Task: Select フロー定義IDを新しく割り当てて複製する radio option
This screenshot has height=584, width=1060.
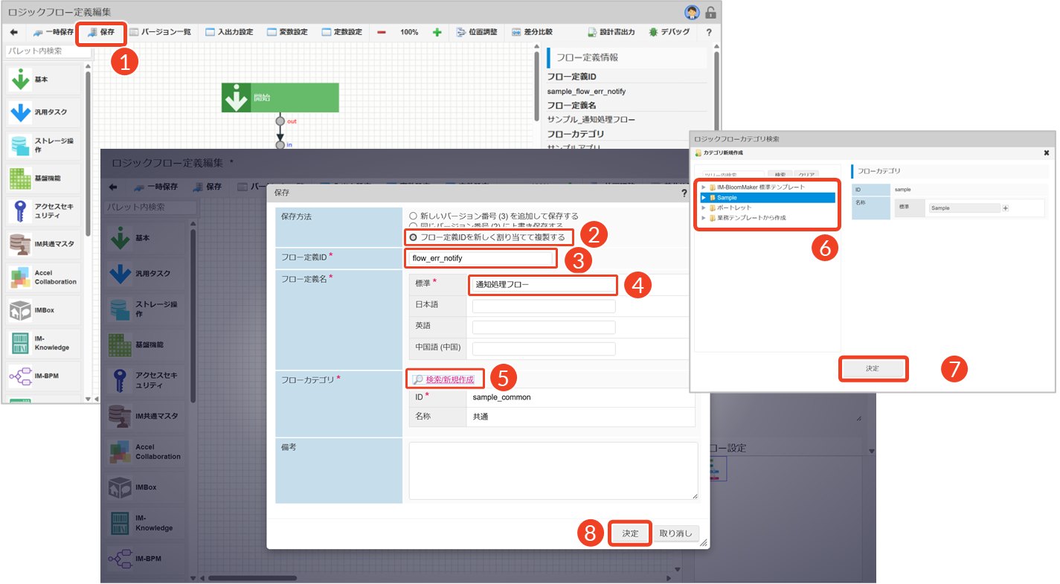Action: coord(414,237)
